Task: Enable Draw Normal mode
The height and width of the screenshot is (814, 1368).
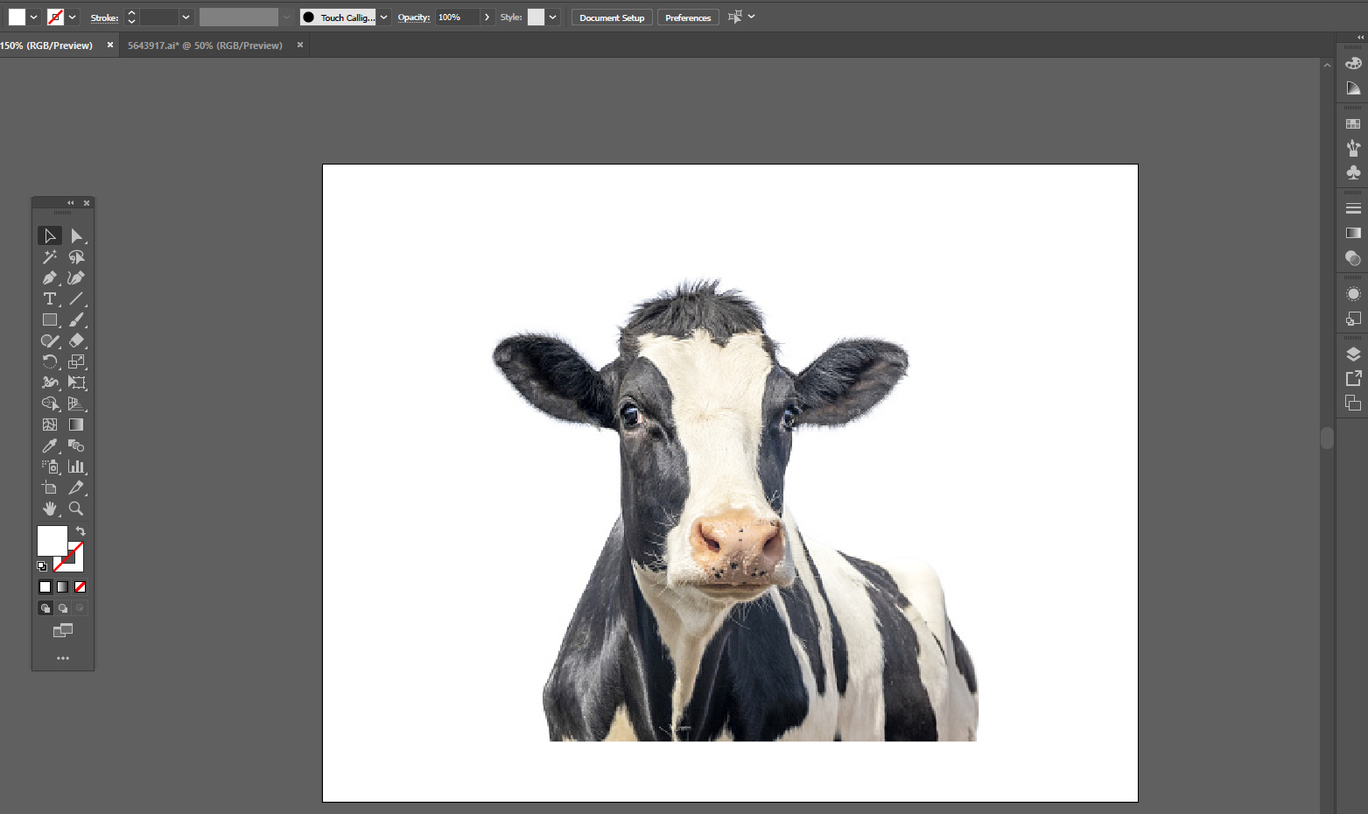Action: click(46, 608)
